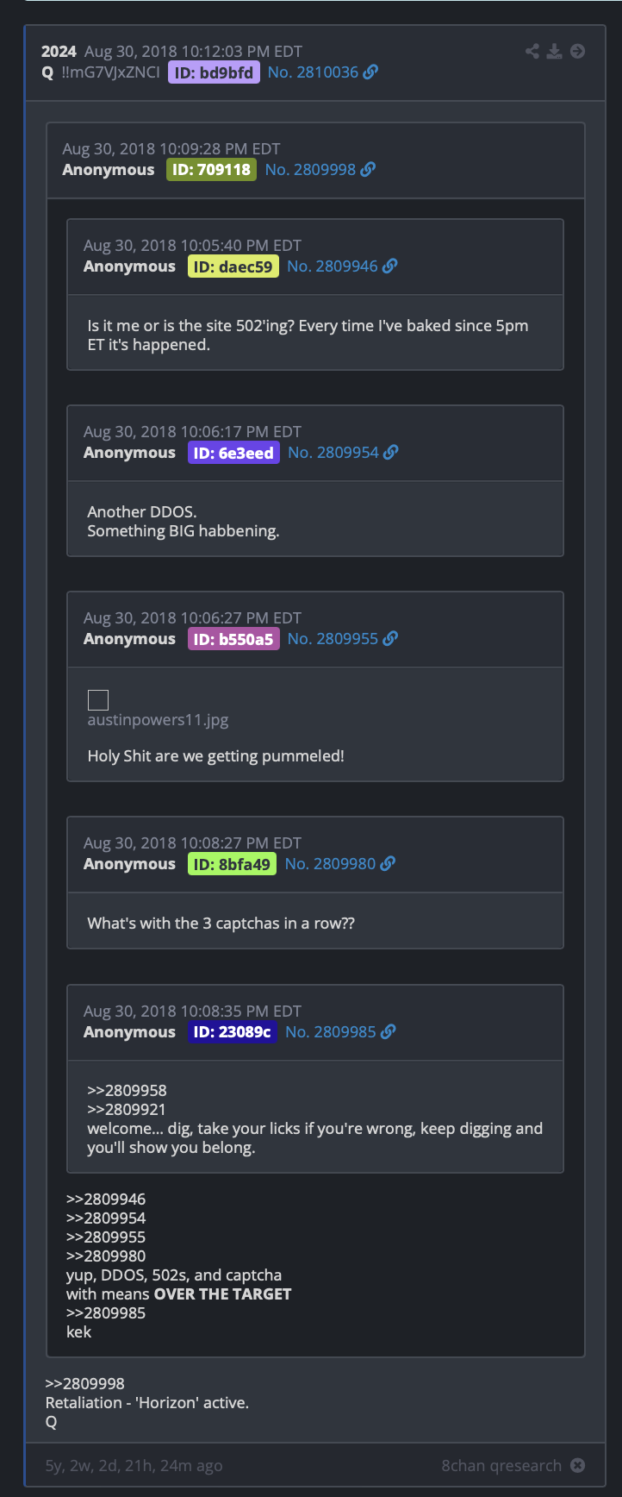The height and width of the screenshot is (1497, 622).
Task: Open post number No. 2809998 link
Action: coord(310,170)
